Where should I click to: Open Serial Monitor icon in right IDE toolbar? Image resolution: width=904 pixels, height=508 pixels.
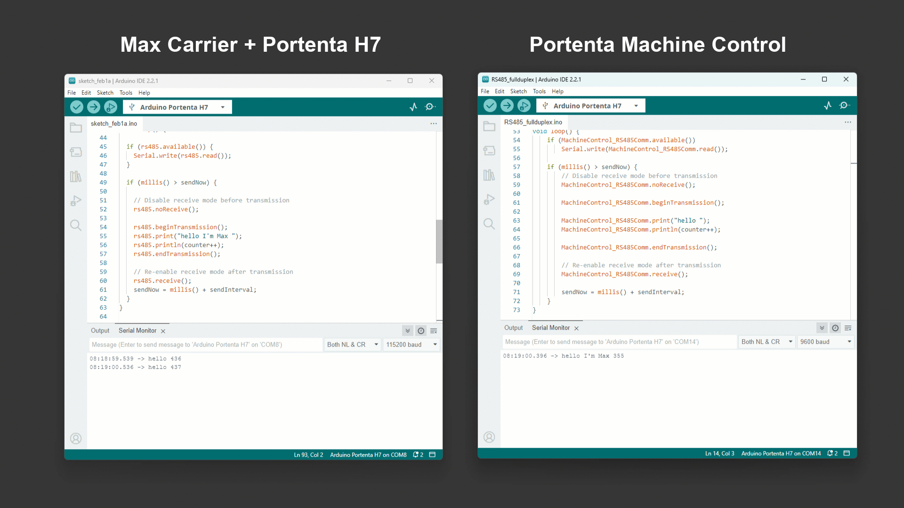tap(844, 106)
